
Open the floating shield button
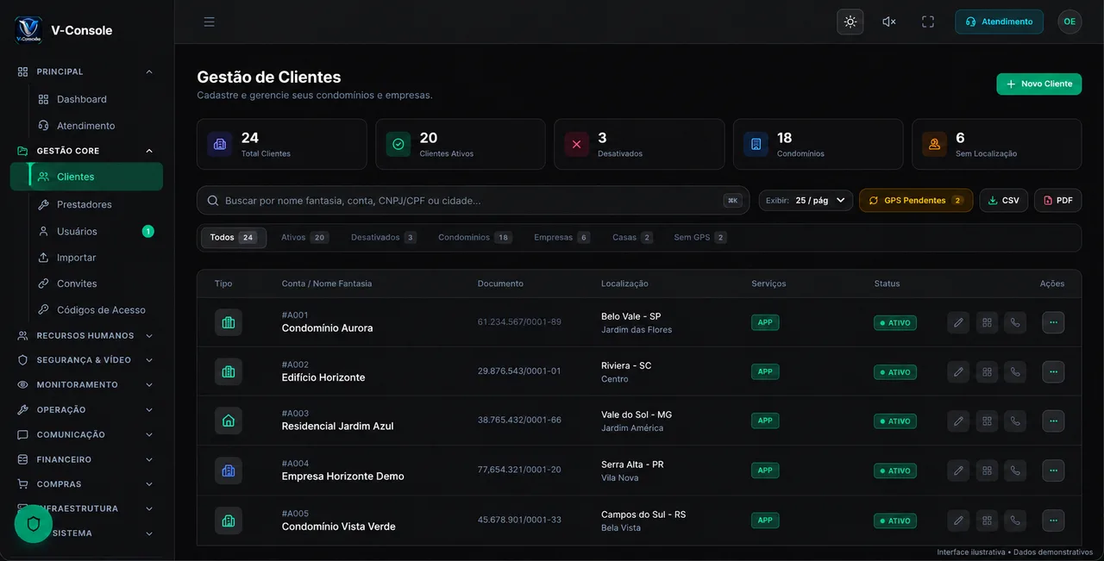[x=34, y=524]
